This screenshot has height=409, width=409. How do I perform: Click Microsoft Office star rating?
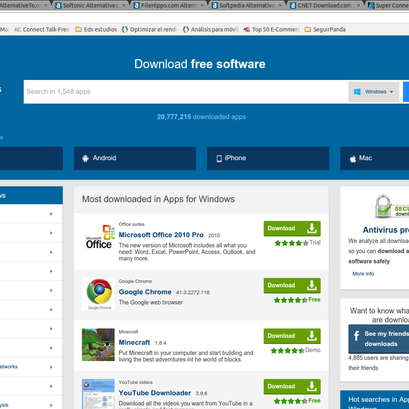[x=291, y=243]
